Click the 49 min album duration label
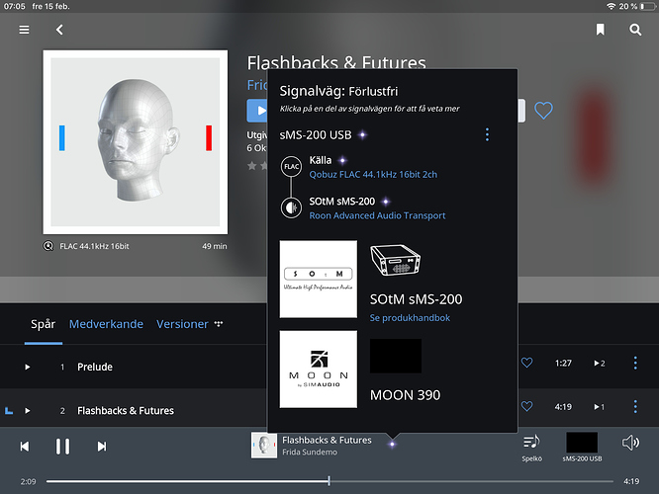Image resolution: width=659 pixels, height=494 pixels. pos(215,246)
